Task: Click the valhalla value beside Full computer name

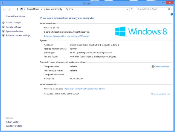Action: [73, 71]
